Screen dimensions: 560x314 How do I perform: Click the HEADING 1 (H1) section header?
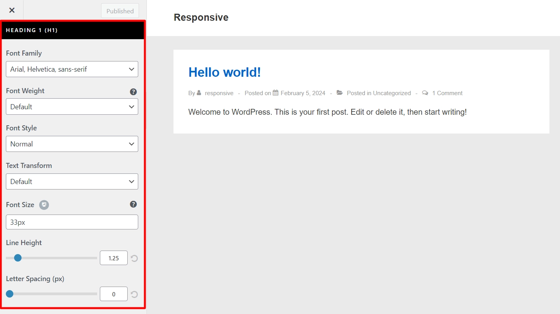73,30
